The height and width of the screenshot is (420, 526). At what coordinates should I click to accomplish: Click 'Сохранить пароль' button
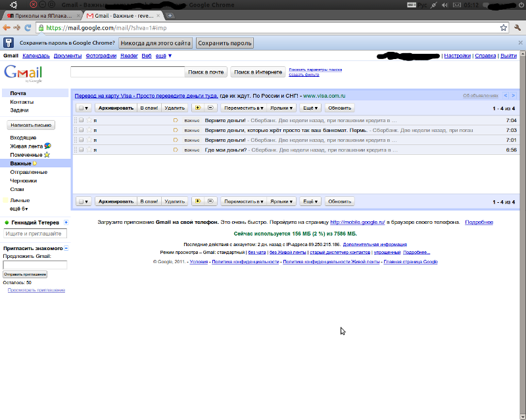click(x=224, y=43)
